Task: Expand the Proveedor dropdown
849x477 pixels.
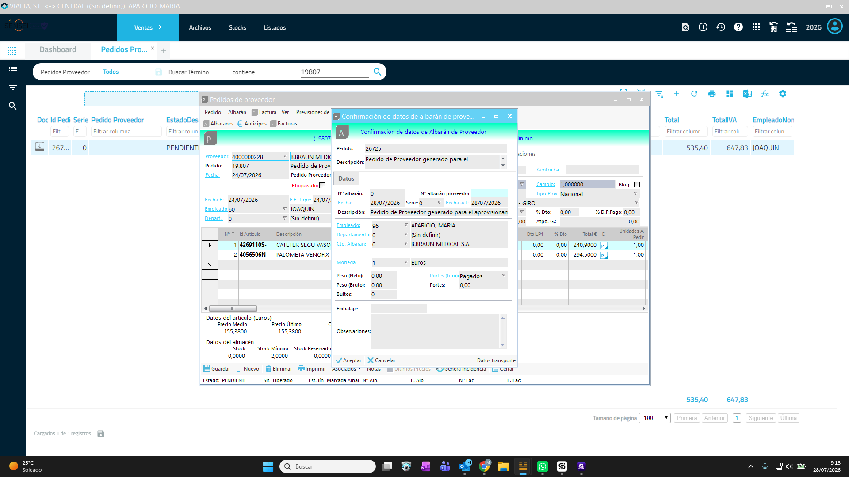Action: pos(285,157)
